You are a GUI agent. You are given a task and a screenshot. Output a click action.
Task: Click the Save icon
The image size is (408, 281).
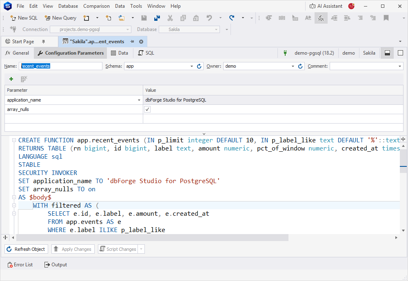144,18
